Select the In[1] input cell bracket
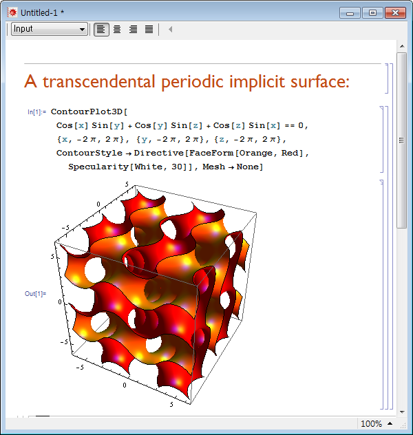413x435 pixels. coord(381,139)
